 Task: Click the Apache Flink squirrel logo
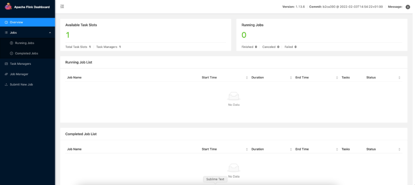coord(8,7)
